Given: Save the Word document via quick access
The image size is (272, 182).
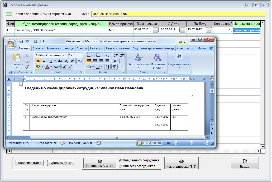Looking at the screenshot, I should click(x=21, y=41).
